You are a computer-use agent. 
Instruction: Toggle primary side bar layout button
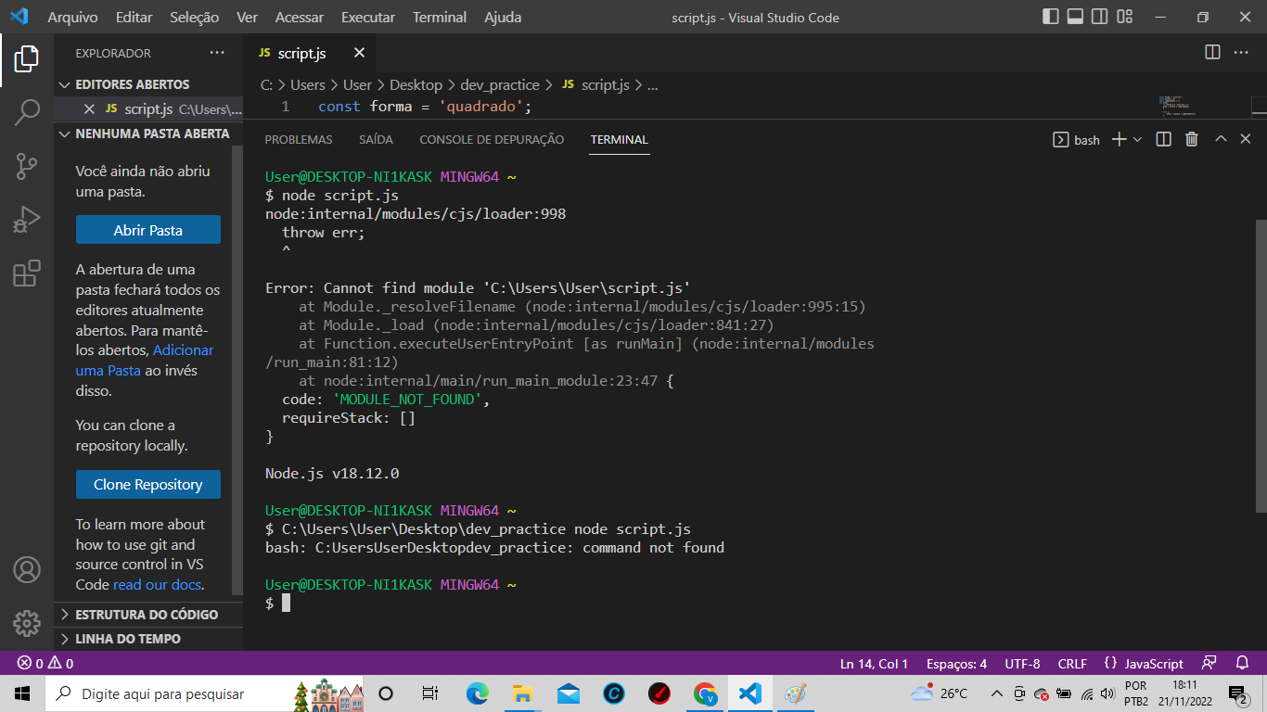coord(1051,17)
